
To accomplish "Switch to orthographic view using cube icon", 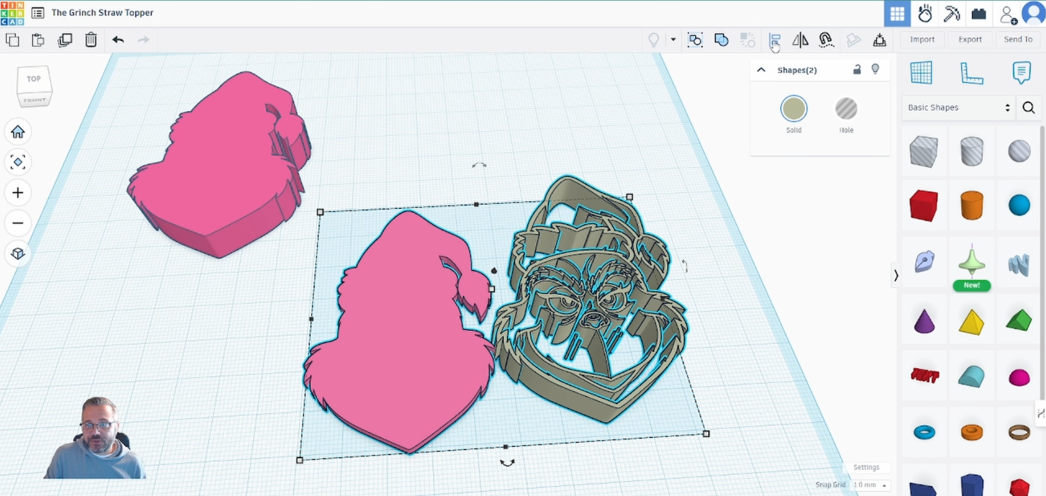I will point(18,253).
